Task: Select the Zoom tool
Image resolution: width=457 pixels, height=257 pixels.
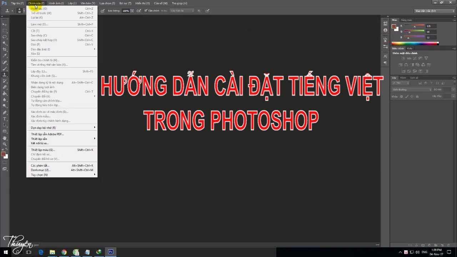Action: pos(5,144)
